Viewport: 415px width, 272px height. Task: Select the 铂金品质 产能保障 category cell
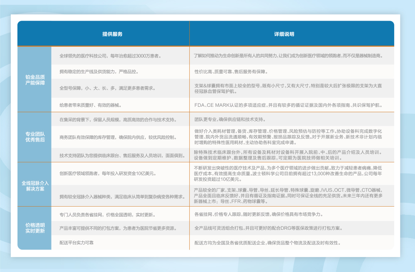[35, 80]
